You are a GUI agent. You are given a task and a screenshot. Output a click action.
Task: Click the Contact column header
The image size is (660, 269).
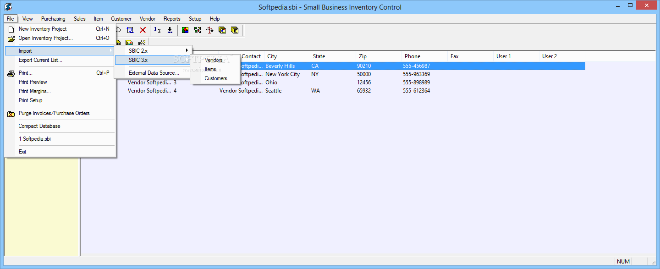point(252,56)
